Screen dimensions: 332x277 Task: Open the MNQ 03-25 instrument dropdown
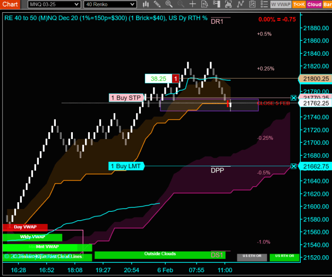[54, 4]
